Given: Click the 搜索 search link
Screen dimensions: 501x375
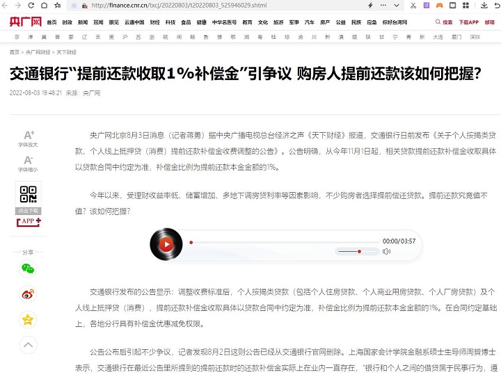Looking at the screenshot, I should point(444,22).
